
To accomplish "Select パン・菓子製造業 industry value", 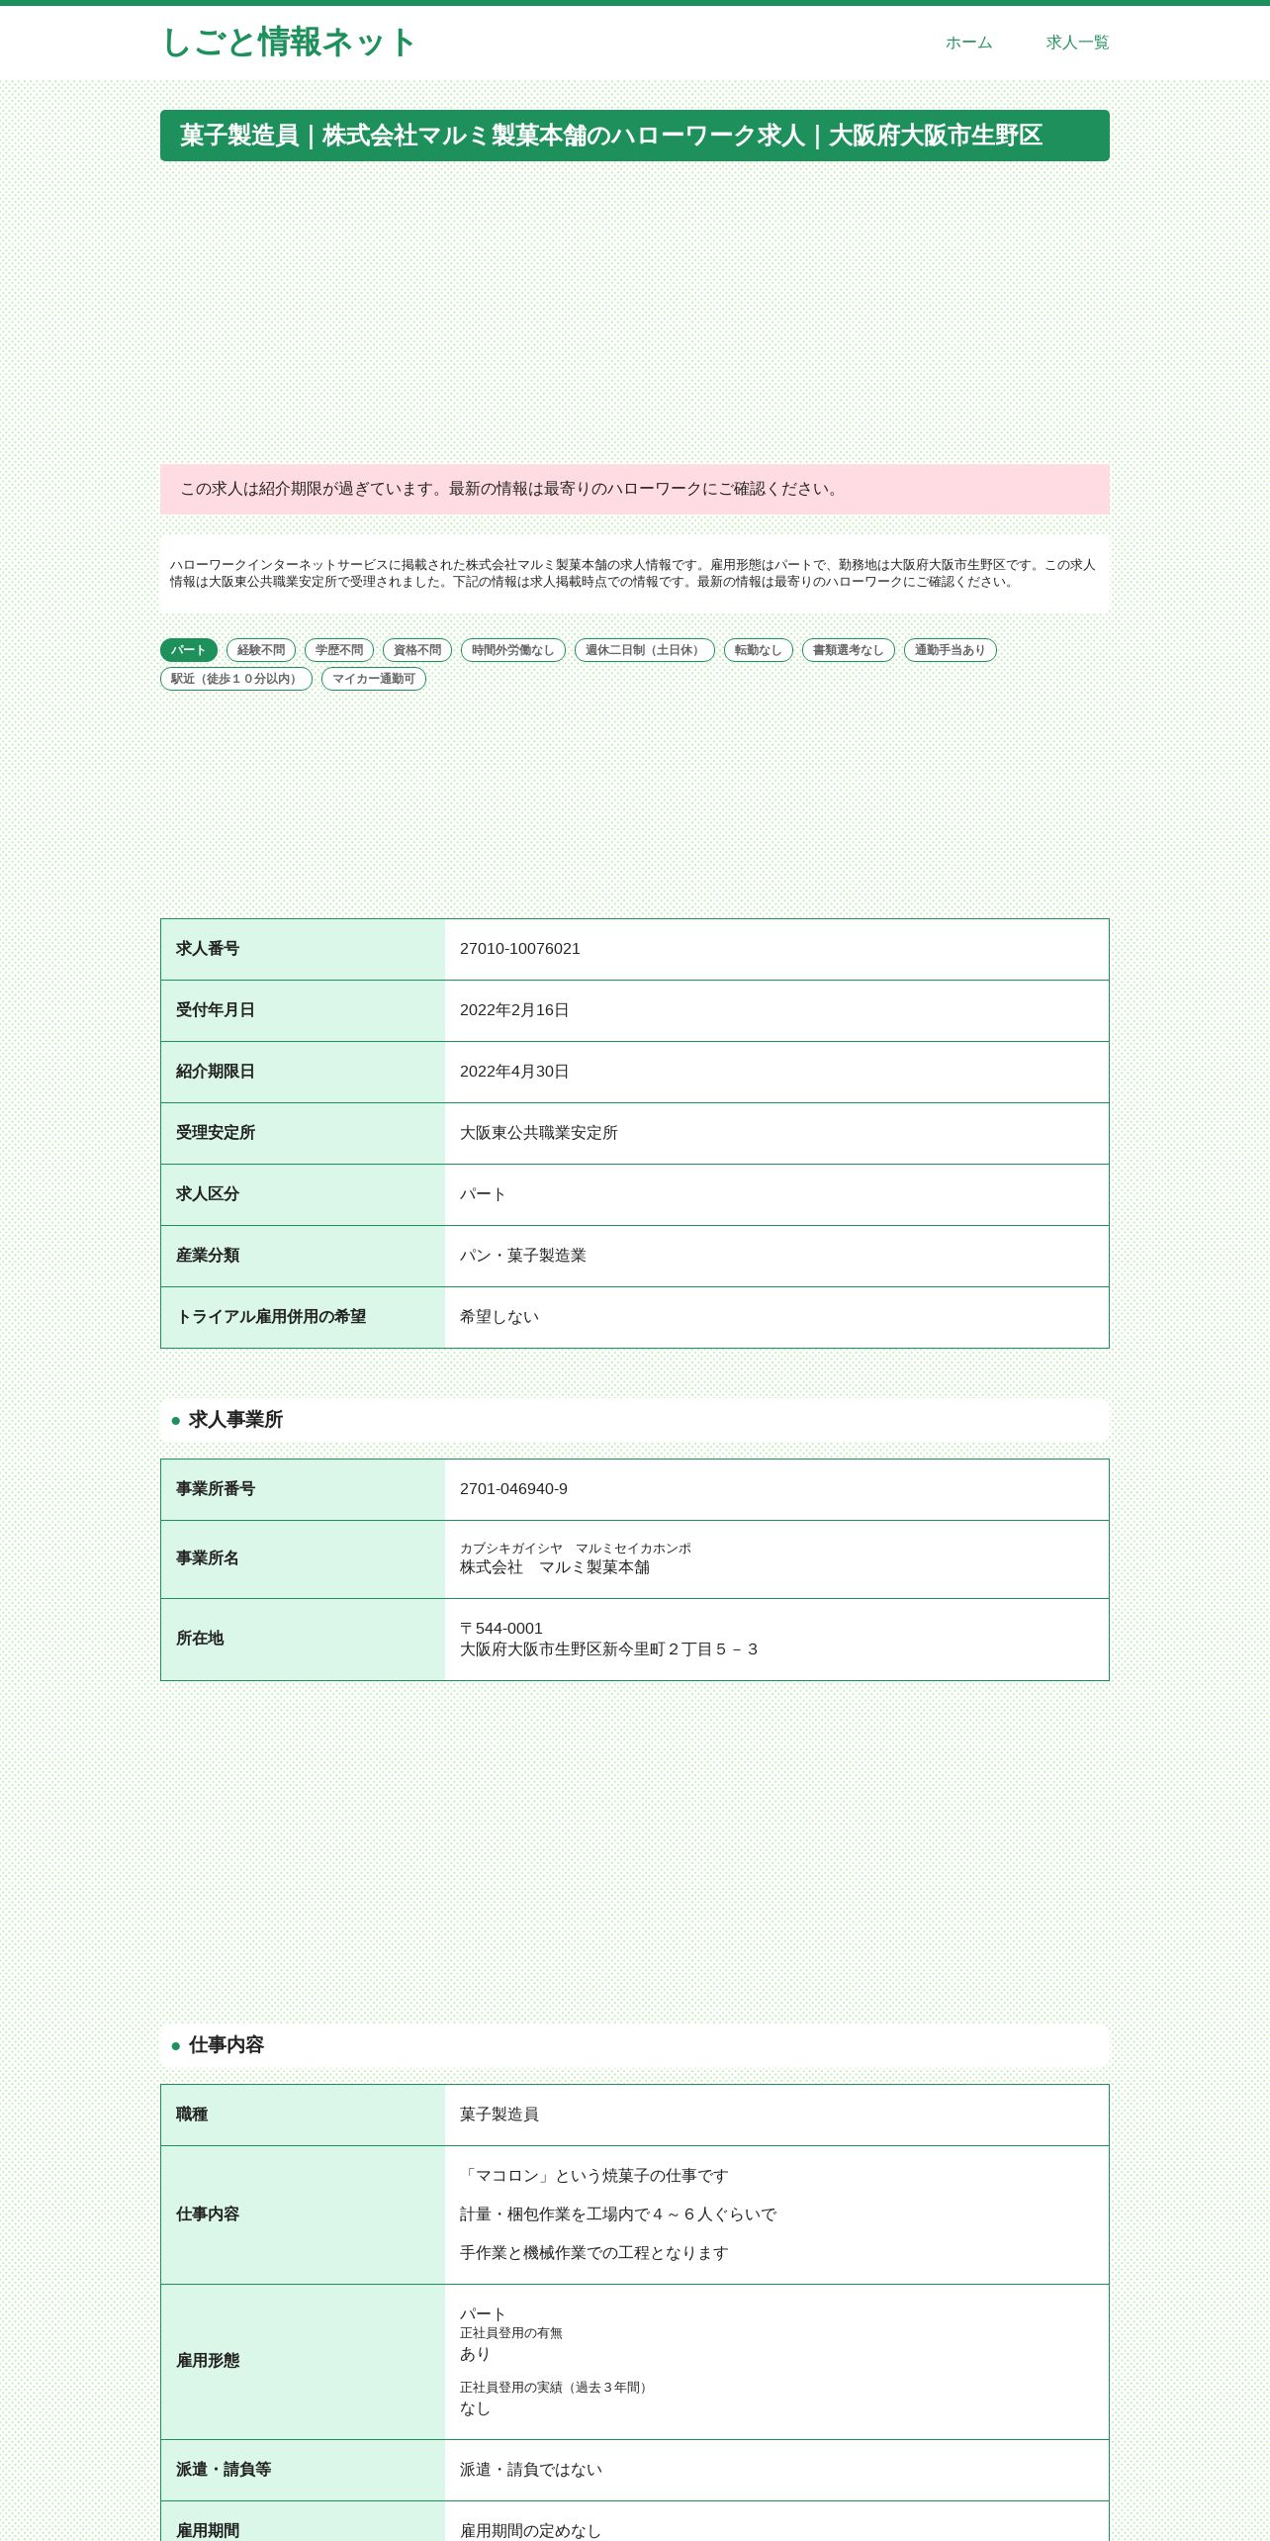I will (x=523, y=1256).
